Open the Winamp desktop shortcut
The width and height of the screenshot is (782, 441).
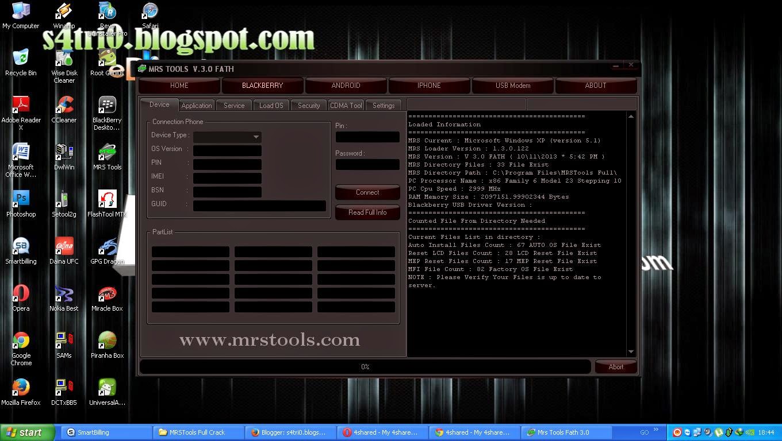[64, 16]
